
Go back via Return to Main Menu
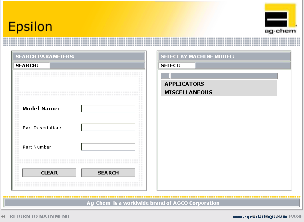[x=39, y=216]
